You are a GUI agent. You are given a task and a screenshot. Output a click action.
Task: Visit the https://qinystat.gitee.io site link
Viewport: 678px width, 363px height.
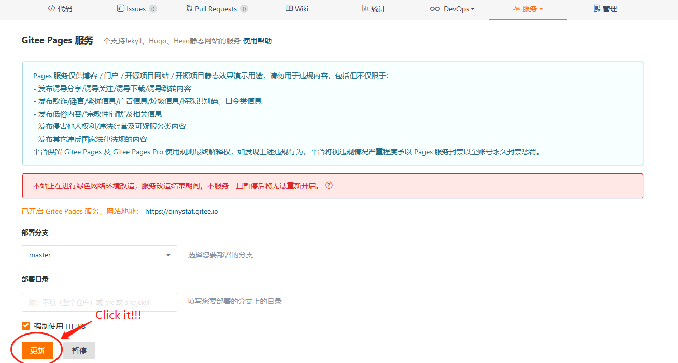181,211
